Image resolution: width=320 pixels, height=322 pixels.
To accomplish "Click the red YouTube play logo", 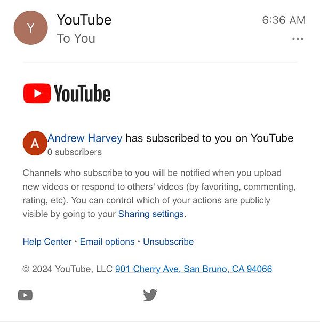I will point(37,93).
